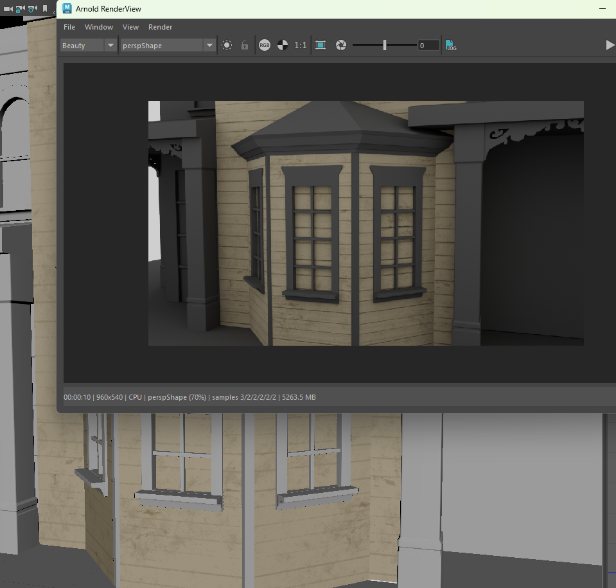
Task: Open the render LOG file icon
Action: point(450,46)
